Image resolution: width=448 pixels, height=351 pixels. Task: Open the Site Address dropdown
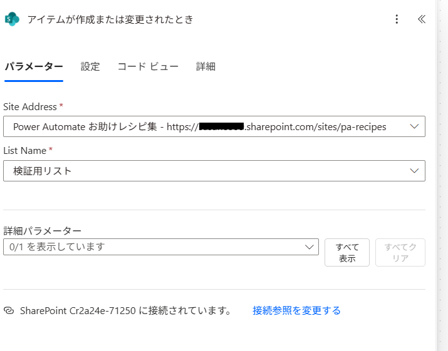click(214, 126)
